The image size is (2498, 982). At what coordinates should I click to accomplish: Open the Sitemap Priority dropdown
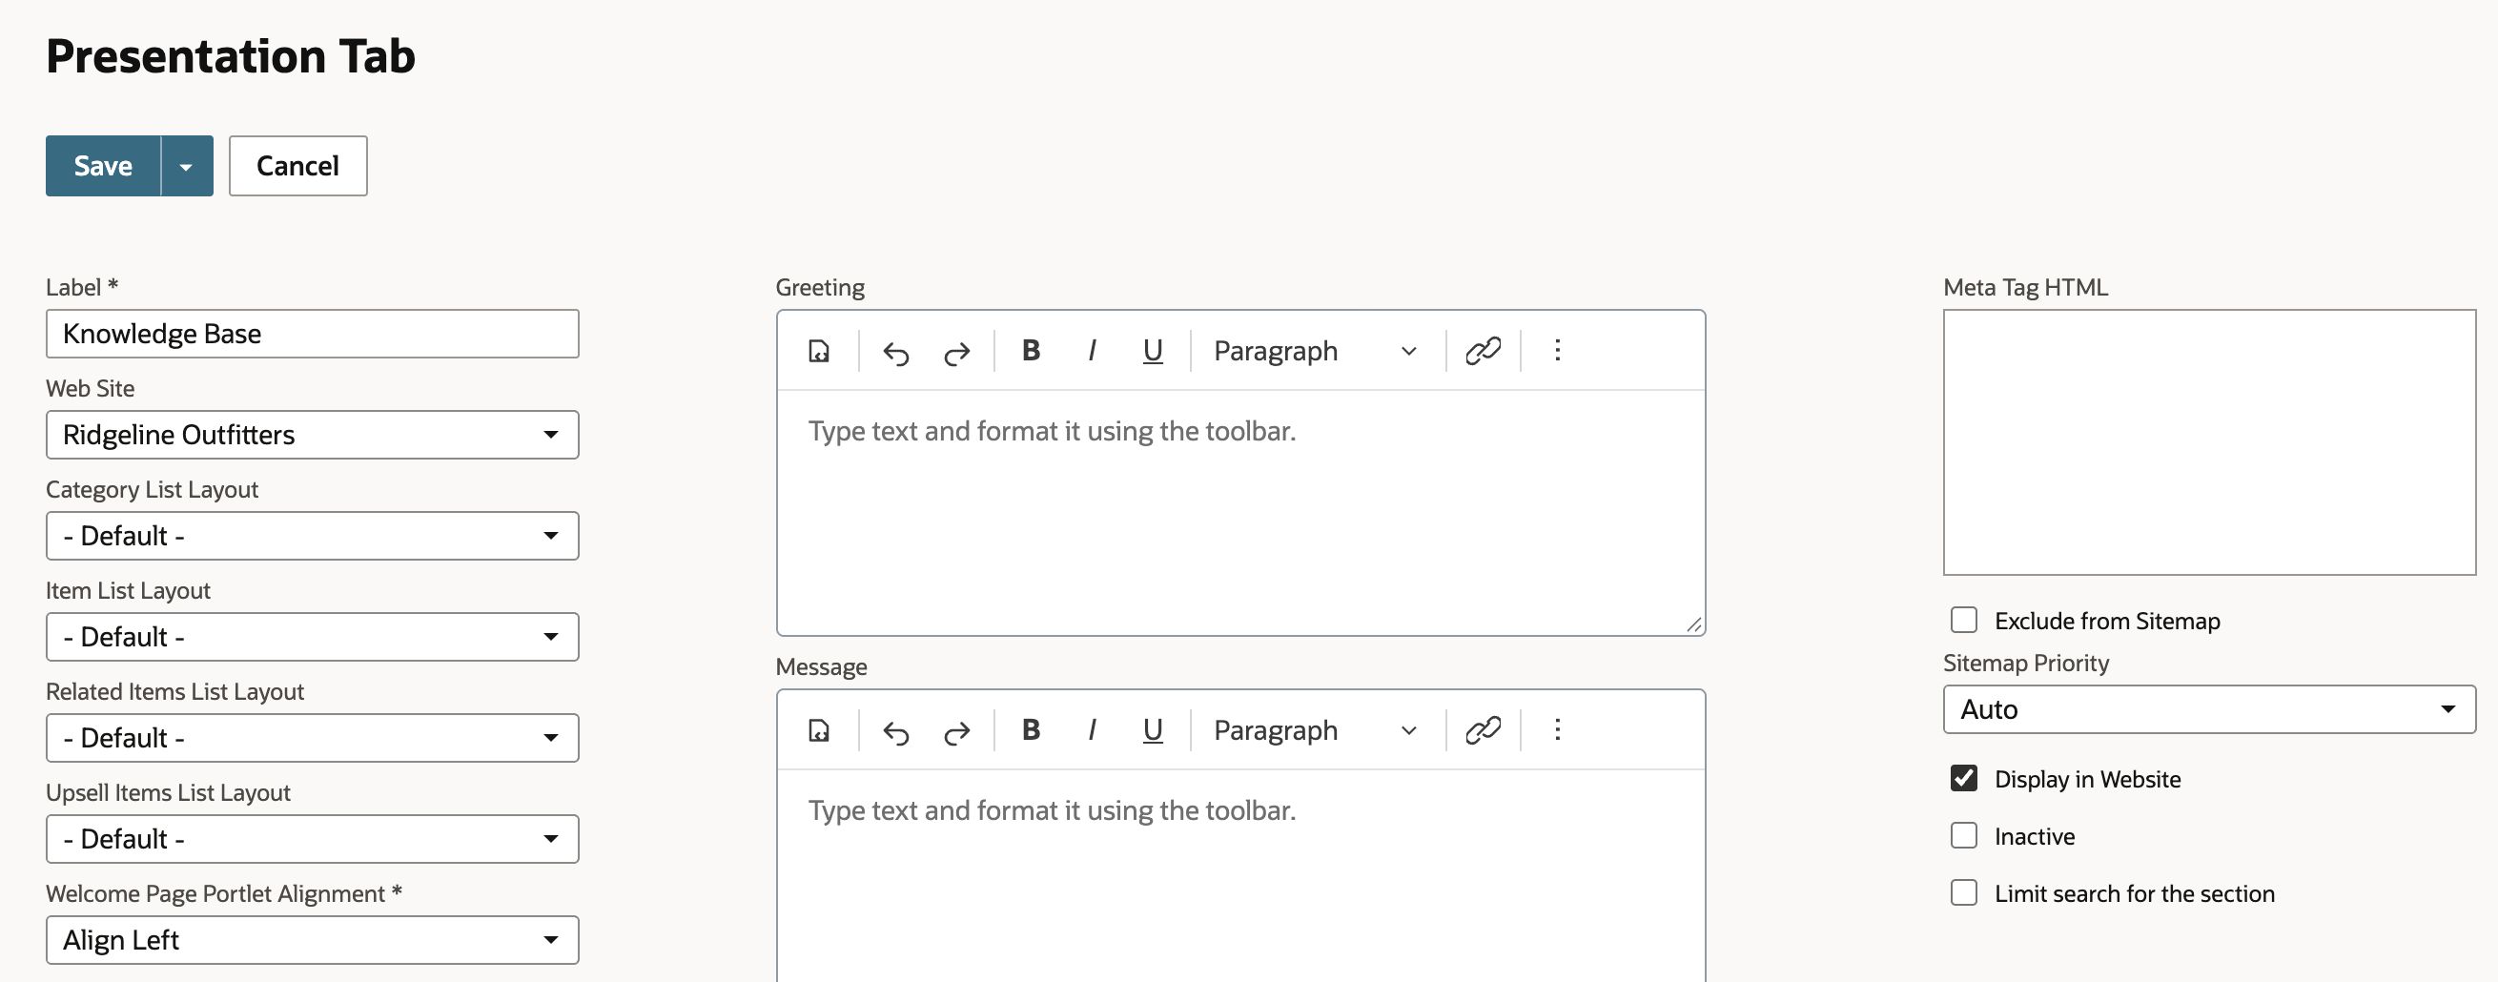coord(2209,709)
